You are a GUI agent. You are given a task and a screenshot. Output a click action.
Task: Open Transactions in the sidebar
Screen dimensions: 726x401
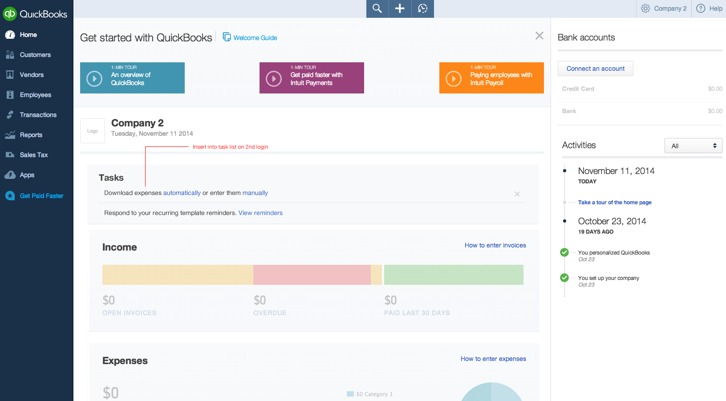(x=38, y=115)
